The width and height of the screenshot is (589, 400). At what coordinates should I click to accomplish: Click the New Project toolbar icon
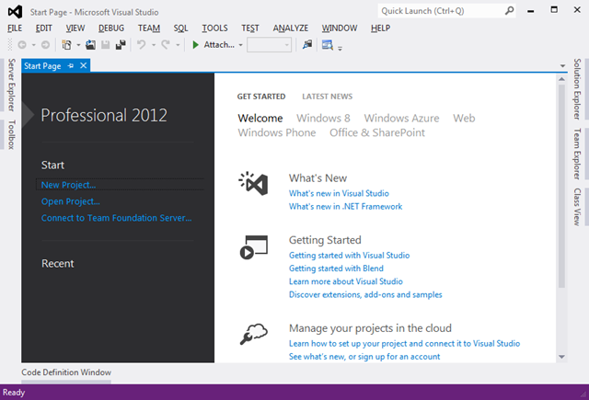(67, 45)
